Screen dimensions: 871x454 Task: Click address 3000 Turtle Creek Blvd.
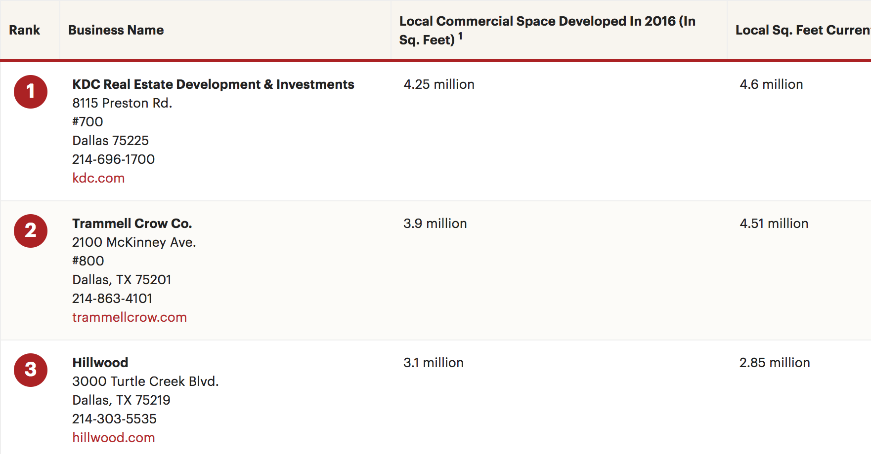(x=145, y=381)
